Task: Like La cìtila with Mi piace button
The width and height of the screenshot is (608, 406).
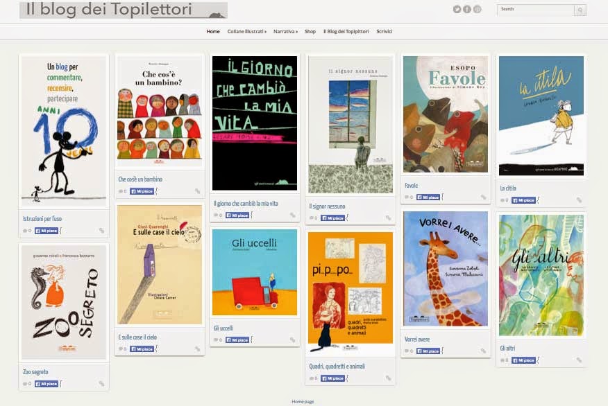Action: click(x=523, y=200)
